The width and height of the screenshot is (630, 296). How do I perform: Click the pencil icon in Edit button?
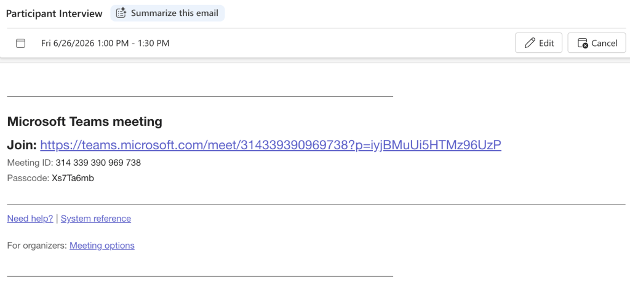(x=530, y=43)
